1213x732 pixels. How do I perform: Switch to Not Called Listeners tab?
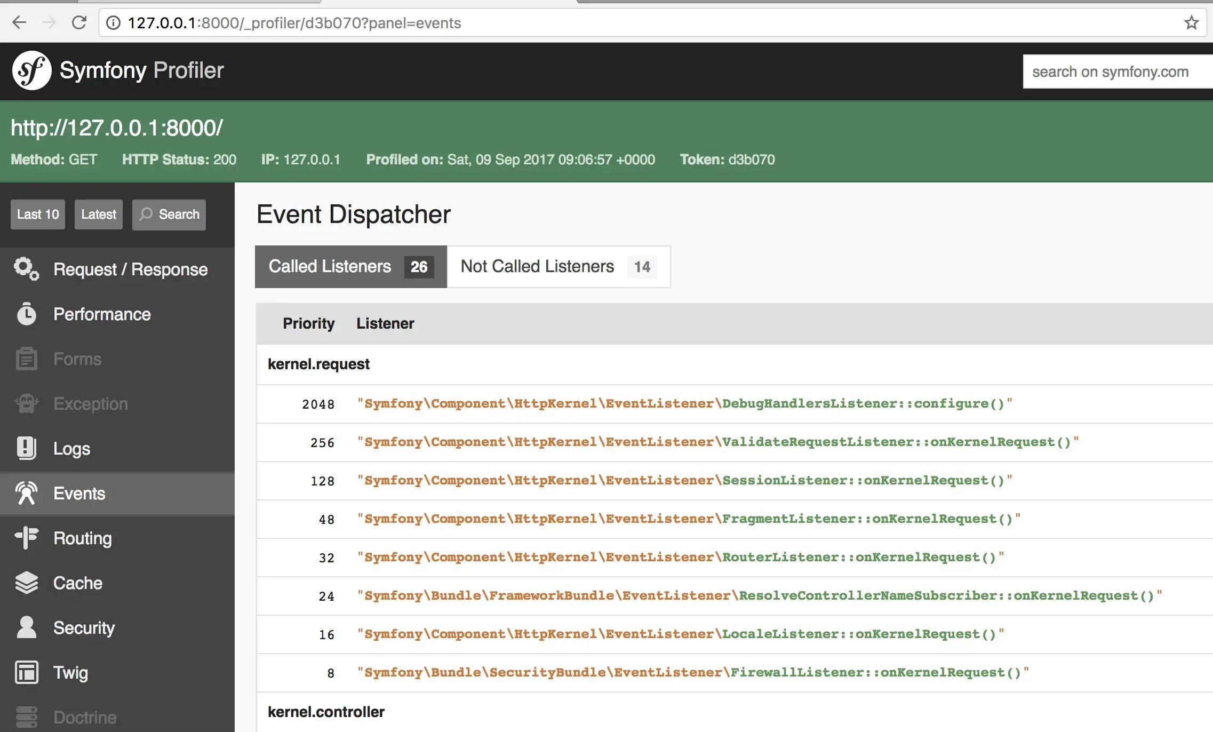[x=558, y=267]
